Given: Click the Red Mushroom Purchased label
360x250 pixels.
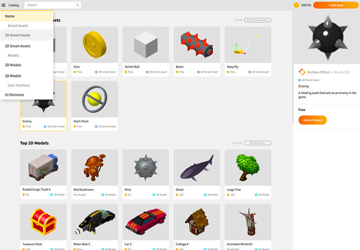Looking at the screenshot, I should (80, 195).
